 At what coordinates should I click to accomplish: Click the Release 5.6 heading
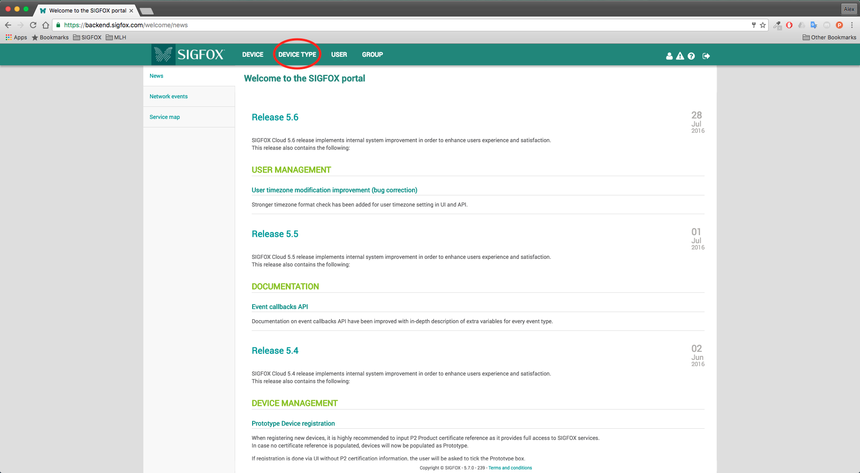(275, 117)
